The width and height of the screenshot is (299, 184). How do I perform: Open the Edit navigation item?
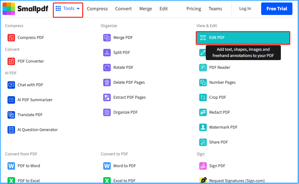point(164,9)
